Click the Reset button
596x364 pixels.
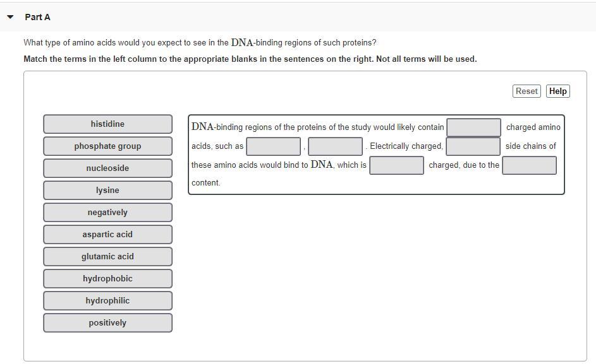pos(526,91)
